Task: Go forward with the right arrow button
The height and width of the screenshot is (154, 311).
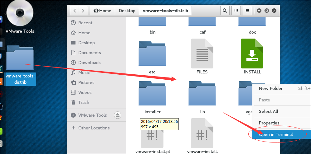Action: click(83, 11)
